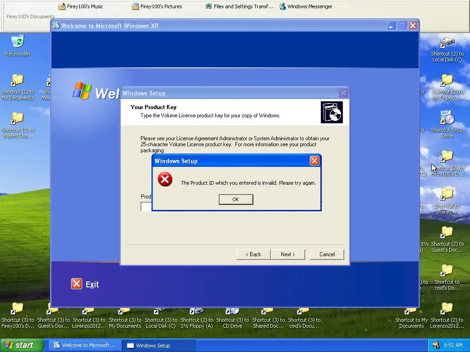The width and height of the screenshot is (470, 352).
Task: Select Shortcut (2) to Shared Doc icon
Action: click(17, 125)
